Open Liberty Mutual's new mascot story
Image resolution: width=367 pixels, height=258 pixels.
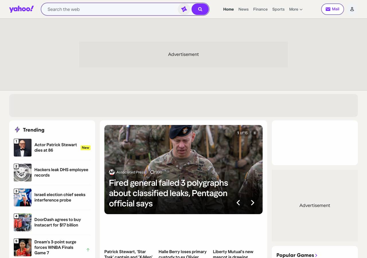click(x=233, y=254)
